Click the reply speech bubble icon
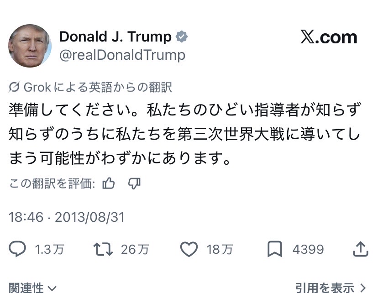Screen dimensions: 378x293 pyautogui.click(x=17, y=249)
